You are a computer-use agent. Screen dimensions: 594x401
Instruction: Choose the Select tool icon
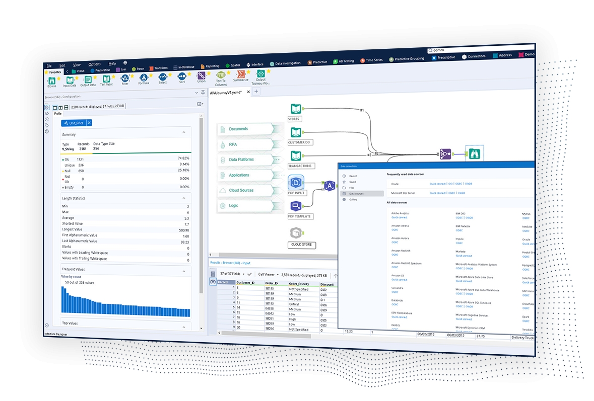[163, 77]
